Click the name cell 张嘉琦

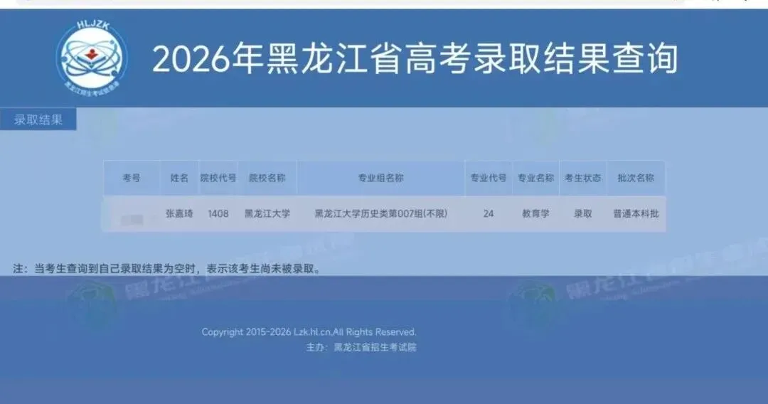click(179, 213)
